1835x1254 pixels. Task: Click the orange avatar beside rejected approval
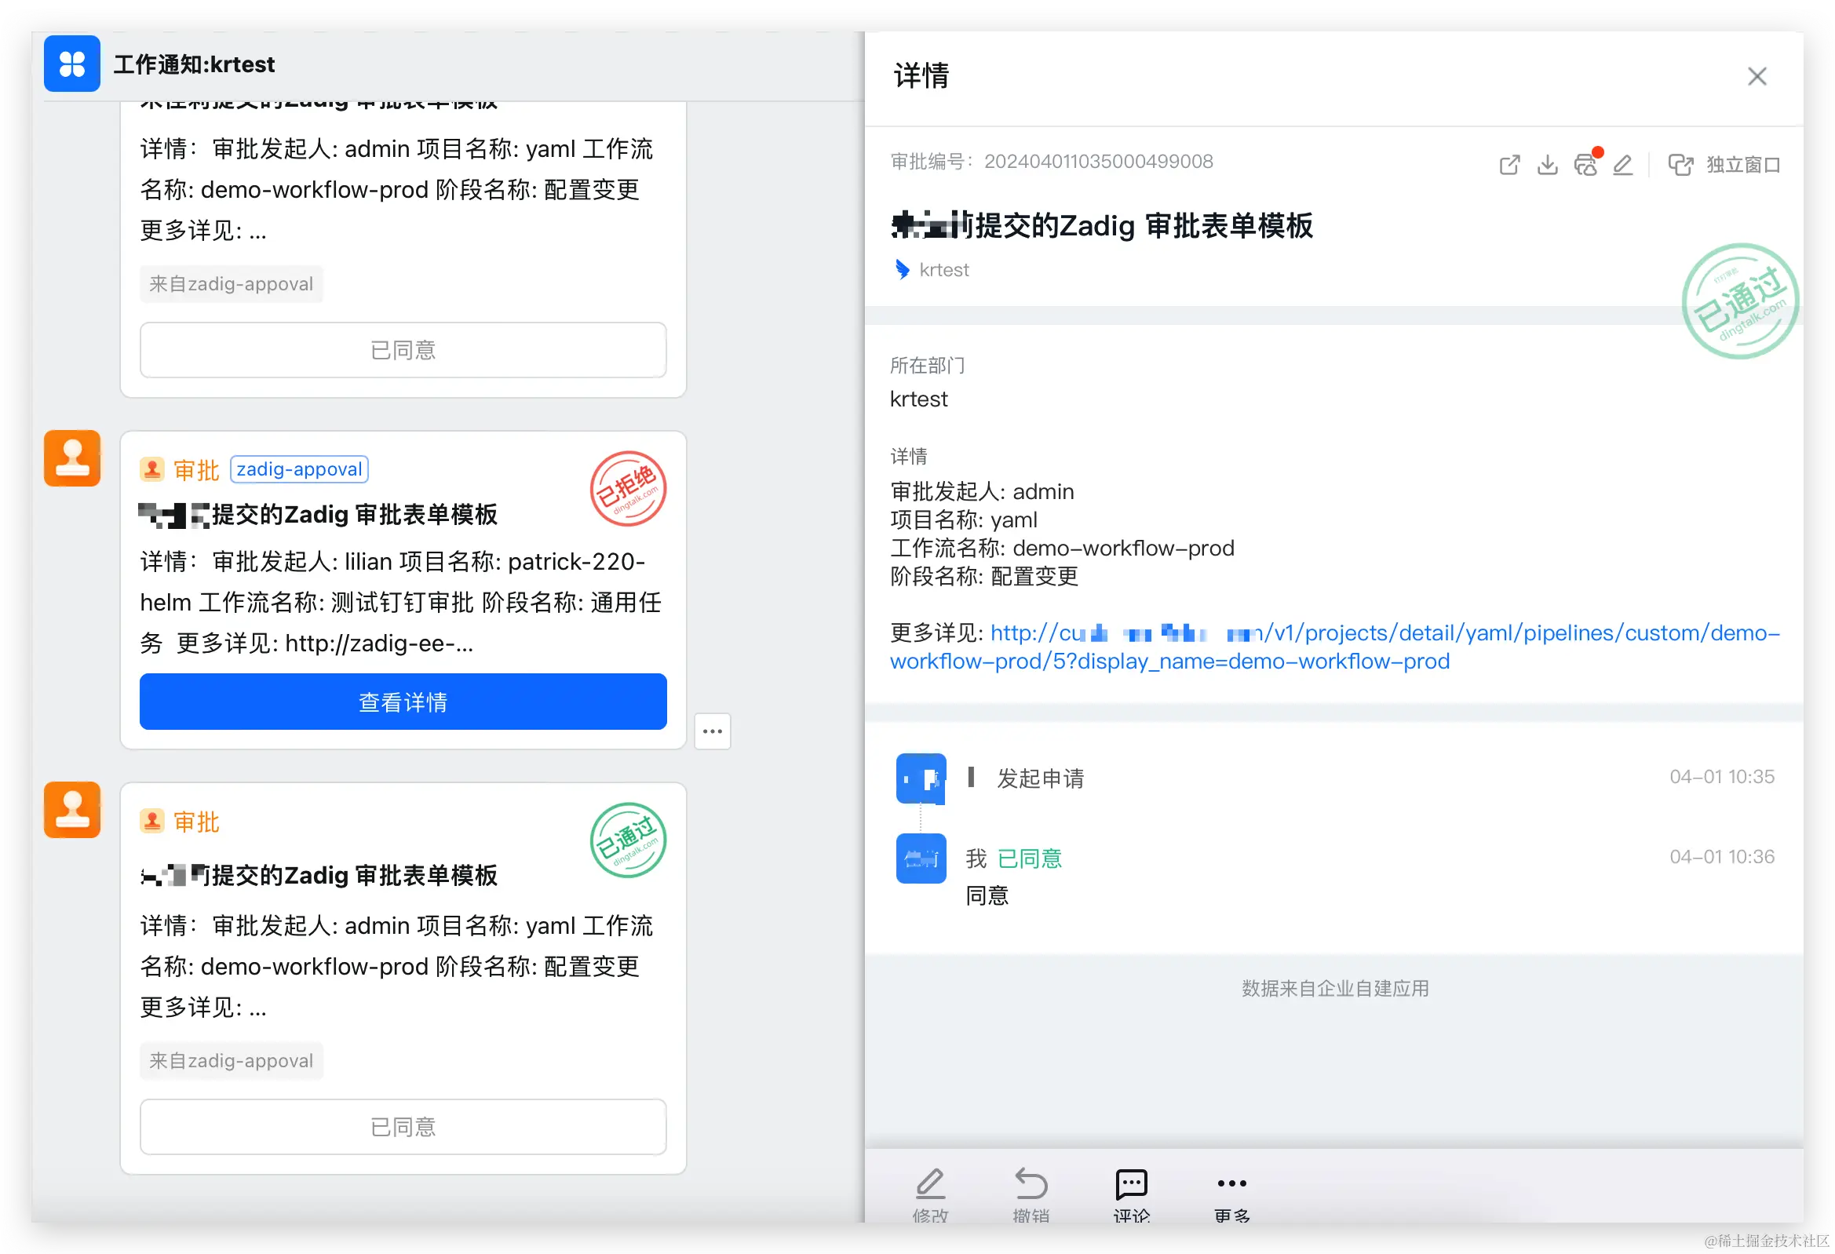[x=72, y=458]
